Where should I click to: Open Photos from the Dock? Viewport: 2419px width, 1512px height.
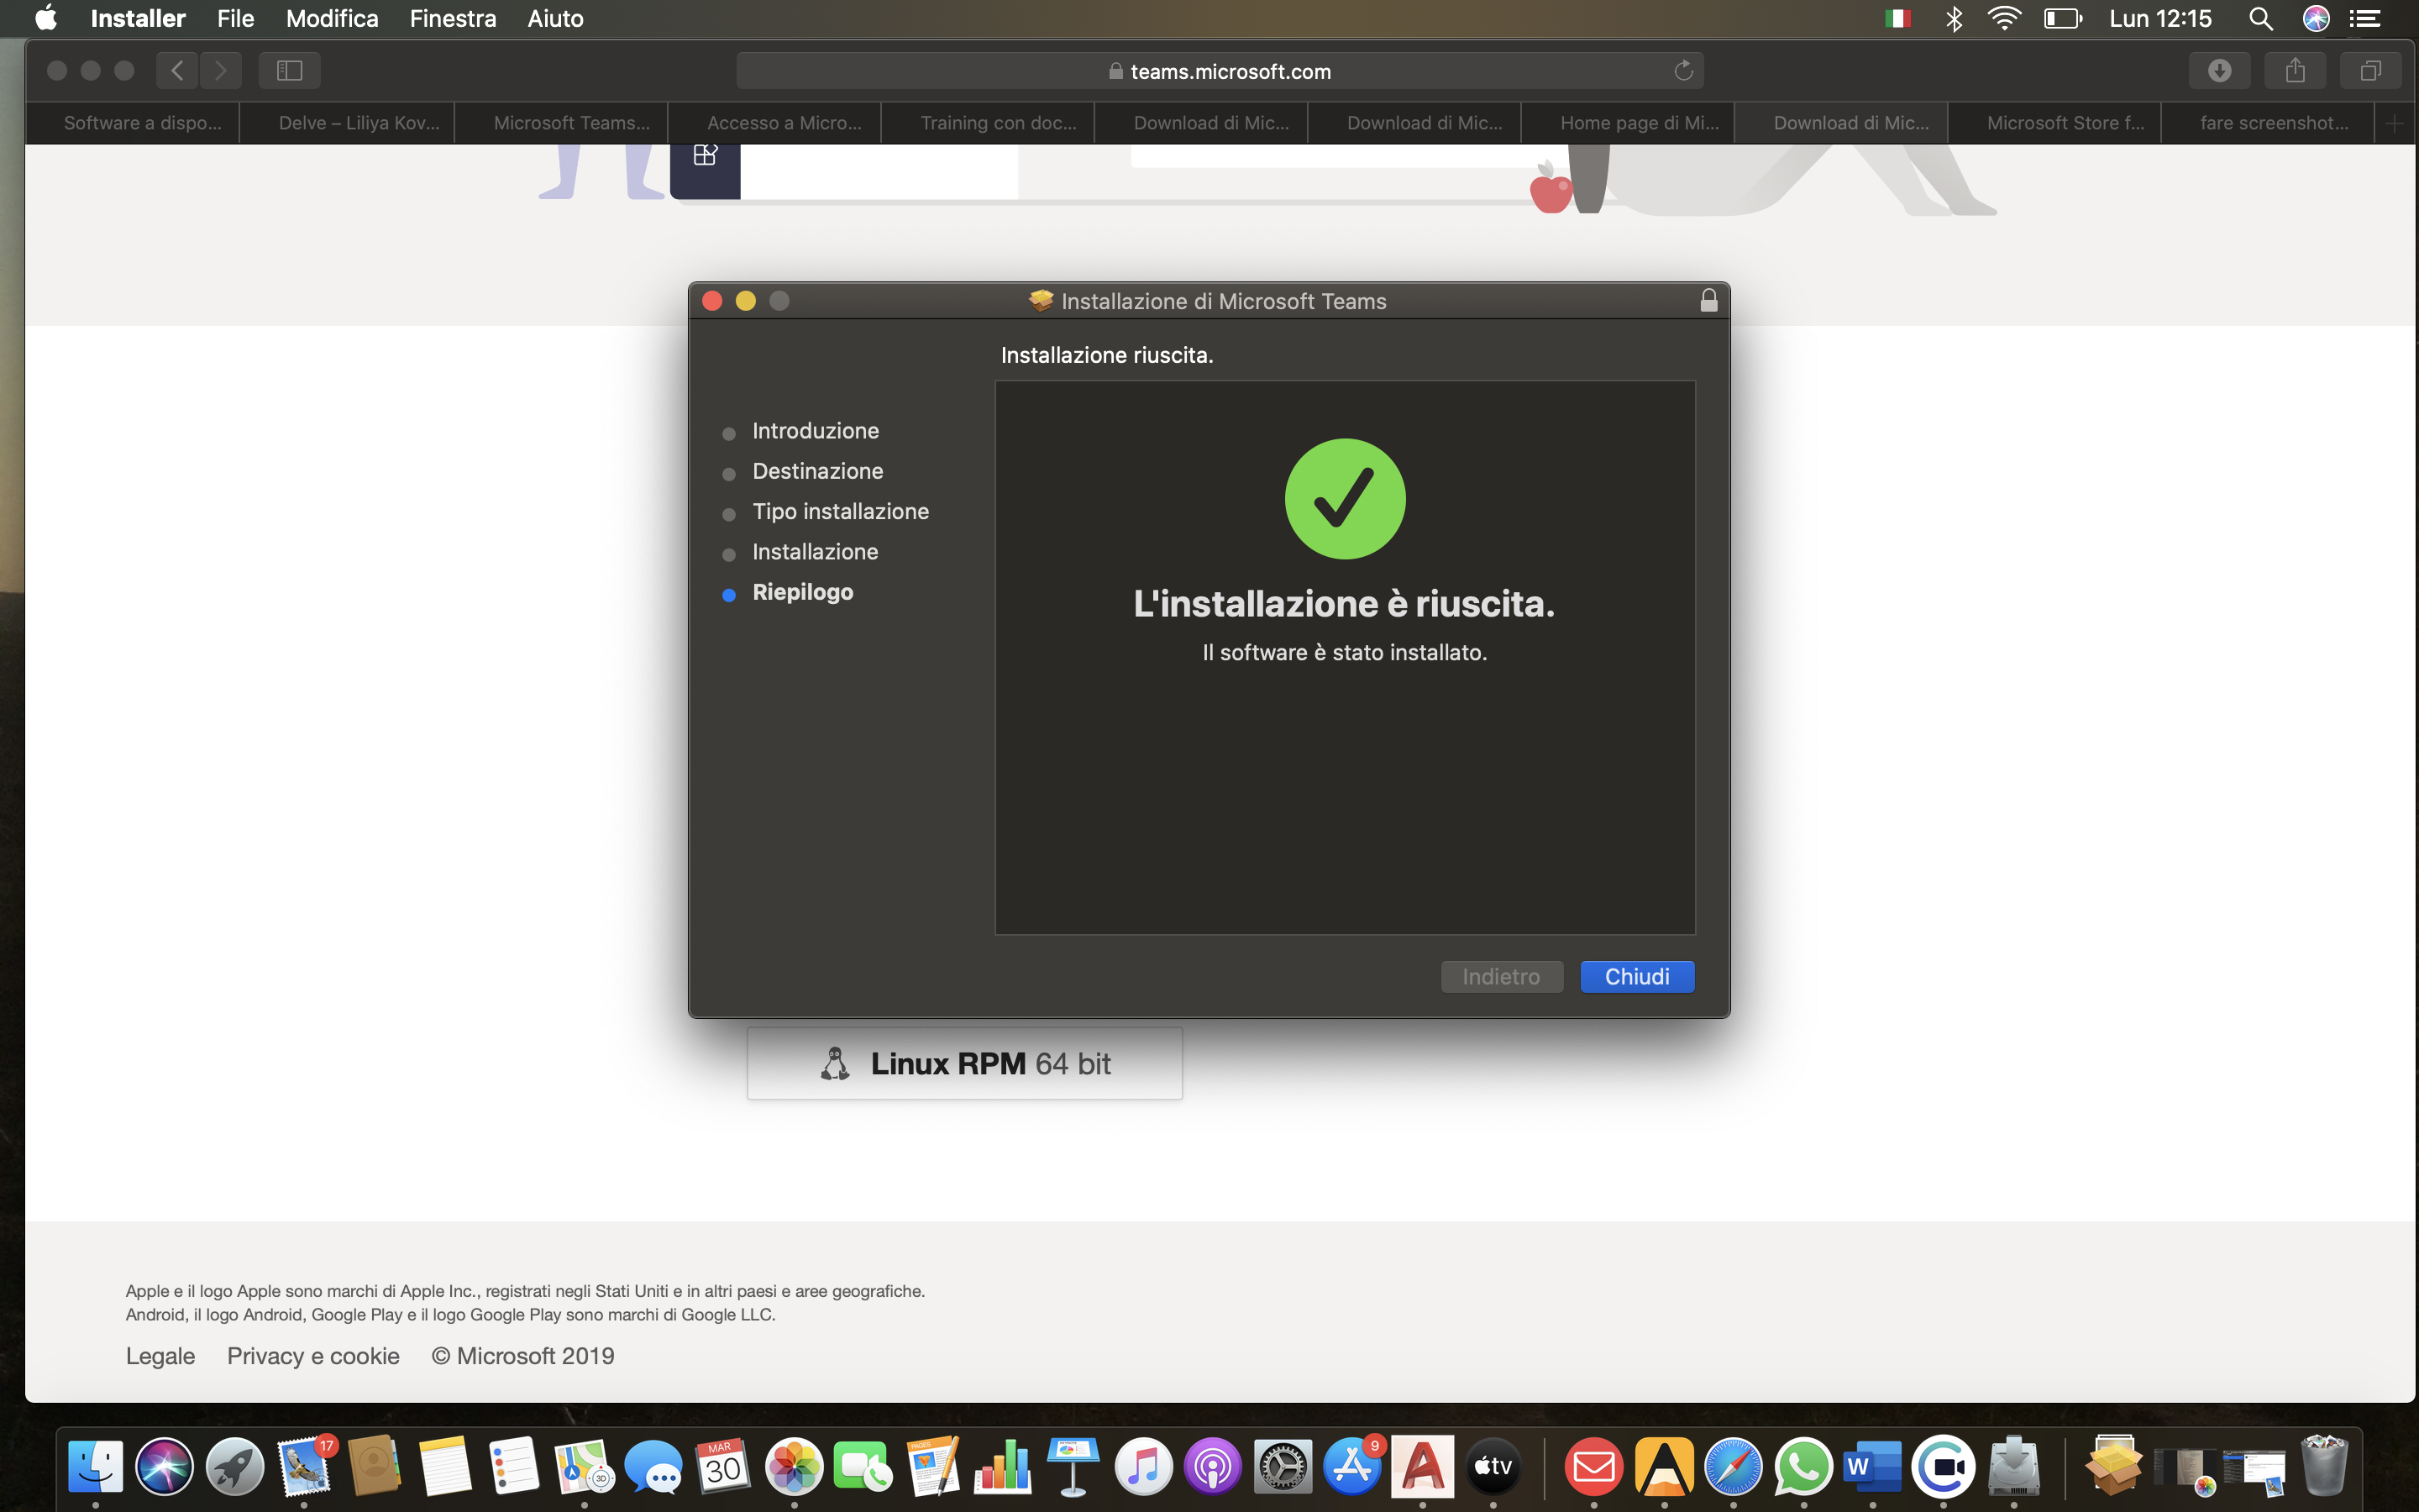(794, 1467)
